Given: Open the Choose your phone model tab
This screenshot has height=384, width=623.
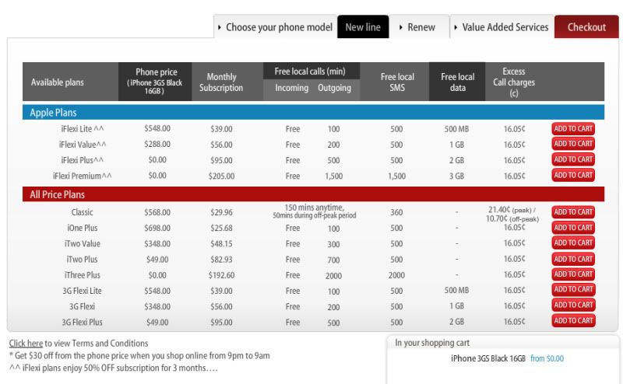Looking at the screenshot, I should click(x=275, y=27).
